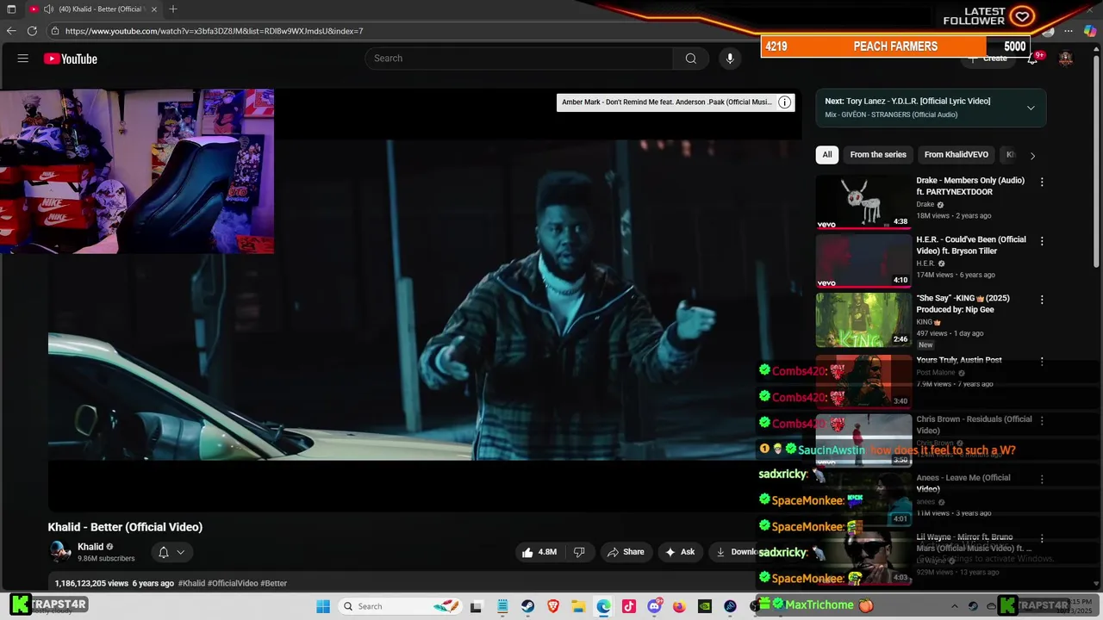The image size is (1103, 620).
Task: Open the tab actions menu icon
Action: [x=11, y=9]
